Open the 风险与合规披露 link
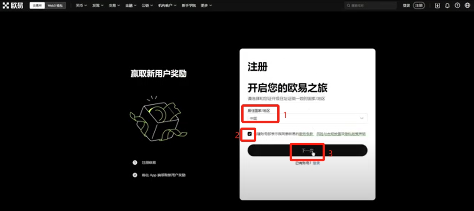 [x=328, y=134]
